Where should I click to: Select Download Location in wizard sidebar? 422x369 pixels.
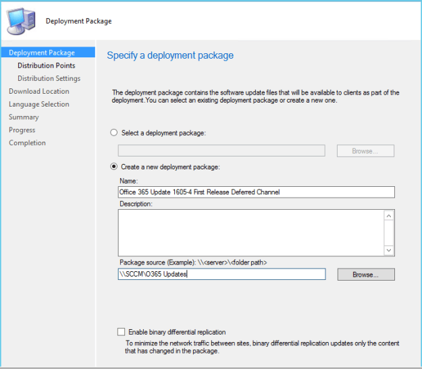click(39, 91)
